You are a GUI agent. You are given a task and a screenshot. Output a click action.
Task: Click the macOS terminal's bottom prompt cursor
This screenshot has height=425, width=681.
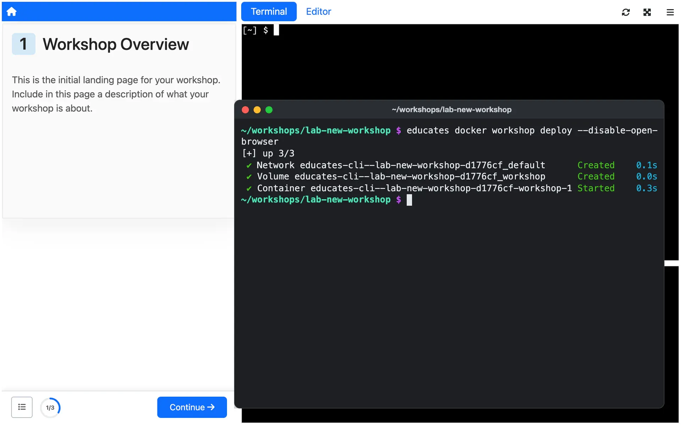click(x=409, y=200)
